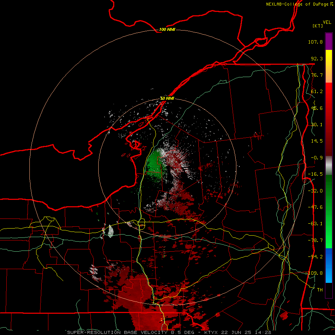
Task: Click the [KT] units label
Action: pos(318,26)
